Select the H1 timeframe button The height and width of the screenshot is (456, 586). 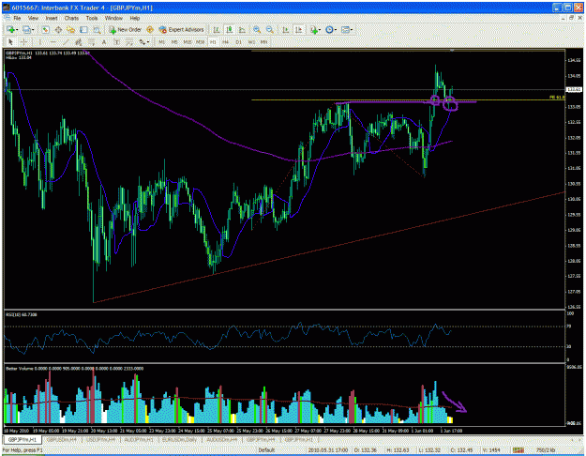(213, 42)
